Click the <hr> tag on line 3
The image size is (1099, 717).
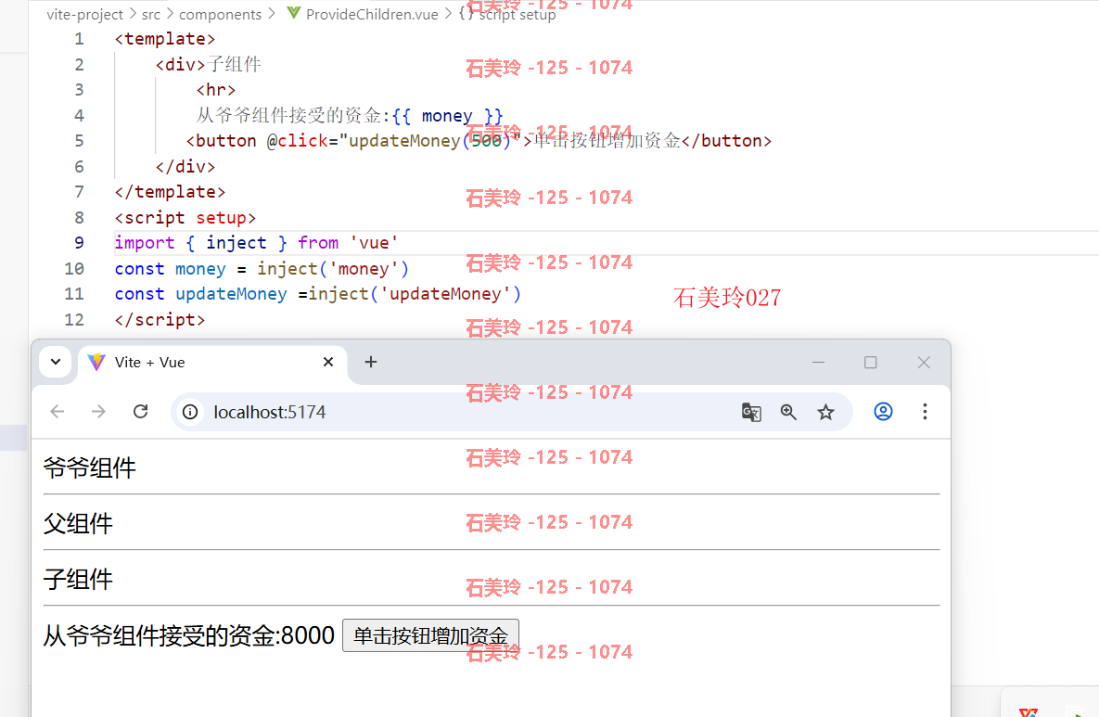(216, 90)
